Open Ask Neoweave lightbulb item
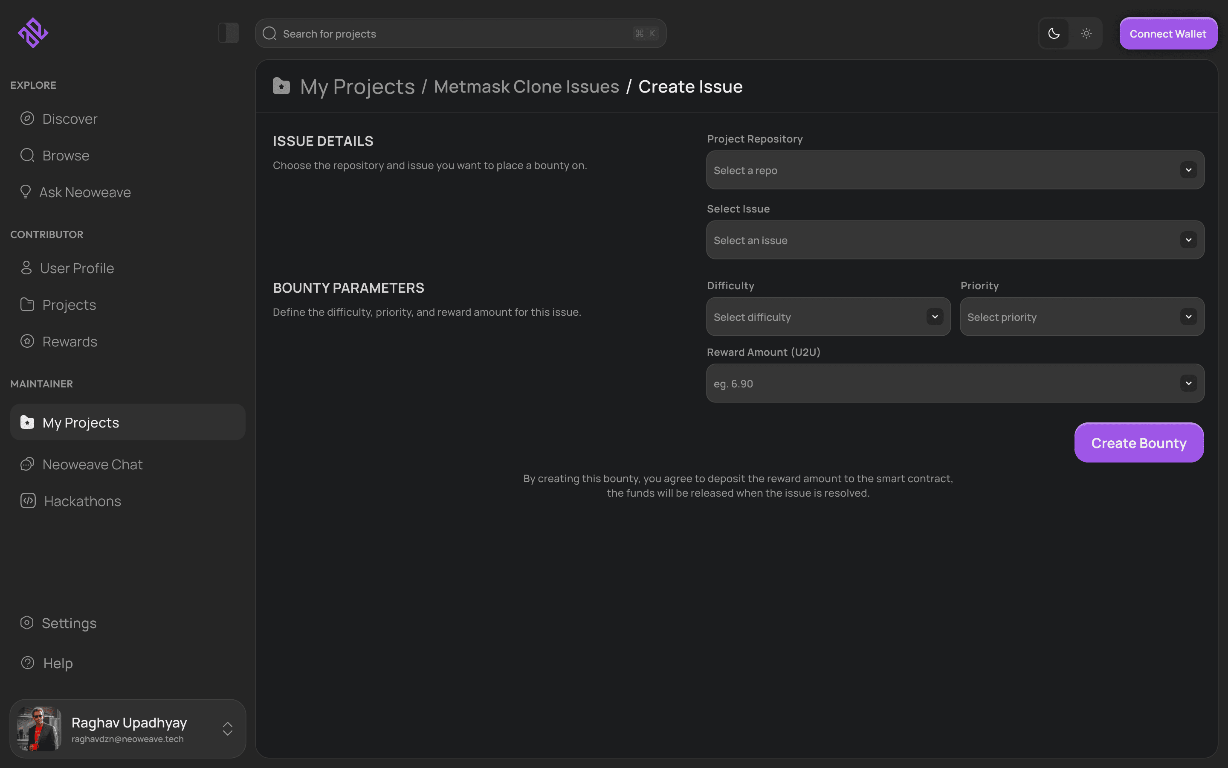Image resolution: width=1228 pixels, height=768 pixels. pos(85,192)
